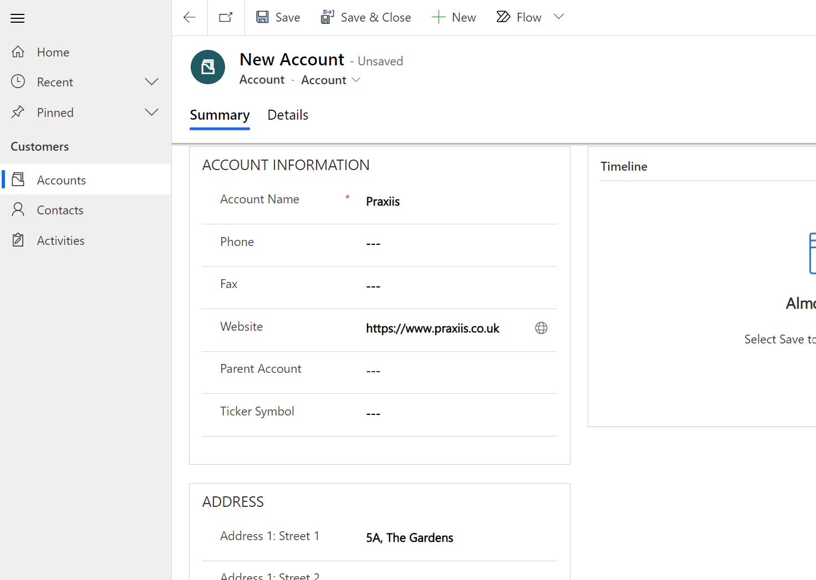Click the Ticker Symbol label

point(257,412)
